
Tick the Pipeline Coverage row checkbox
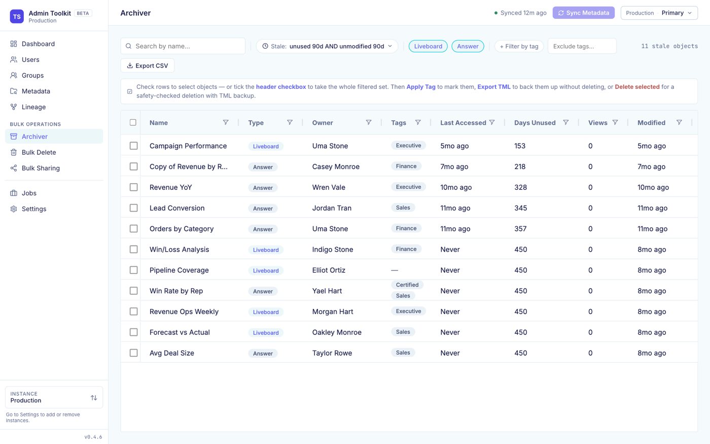[133, 270]
